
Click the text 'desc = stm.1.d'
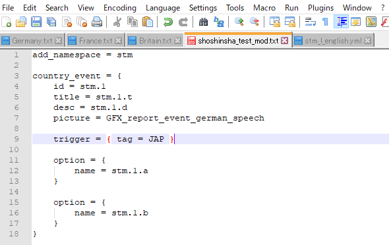click(x=90, y=107)
